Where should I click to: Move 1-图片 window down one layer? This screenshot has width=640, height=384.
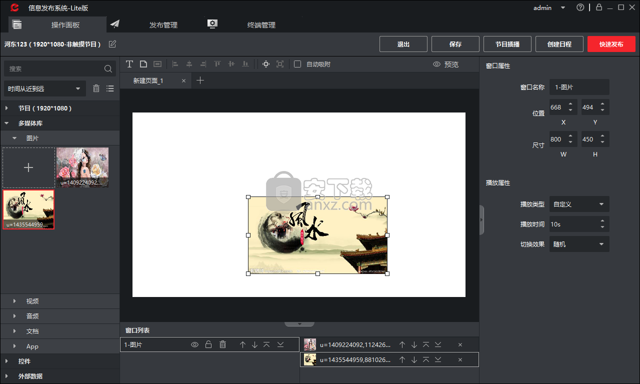pyautogui.click(x=254, y=344)
